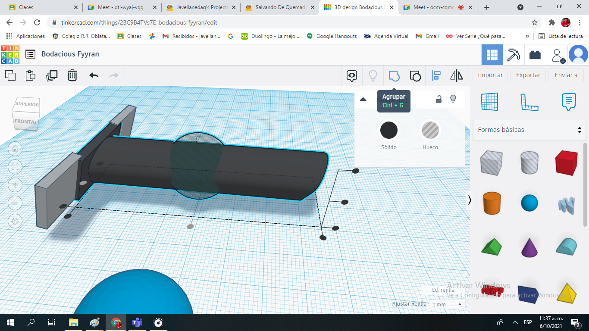Open Chrome tab search dropdown arrow
The height and width of the screenshot is (331, 589).
(520, 7)
